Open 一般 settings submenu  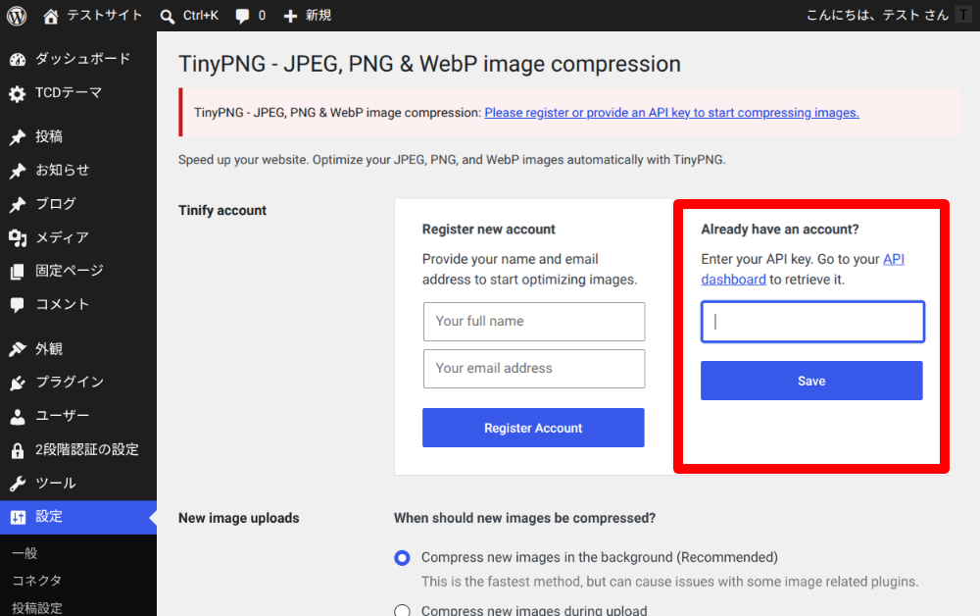click(25, 553)
